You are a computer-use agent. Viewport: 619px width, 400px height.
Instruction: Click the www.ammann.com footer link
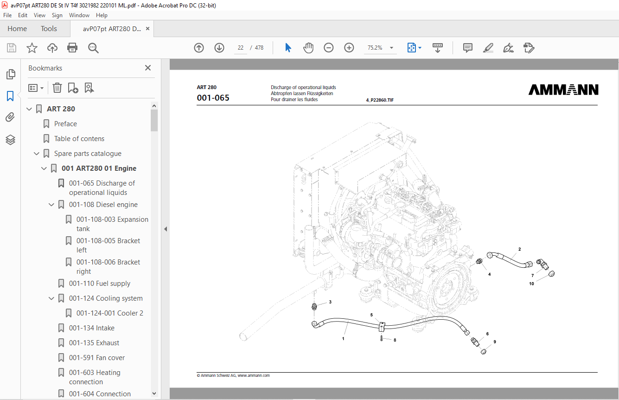pos(254,375)
